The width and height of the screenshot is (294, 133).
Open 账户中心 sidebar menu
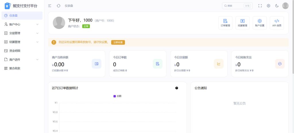(22, 24)
